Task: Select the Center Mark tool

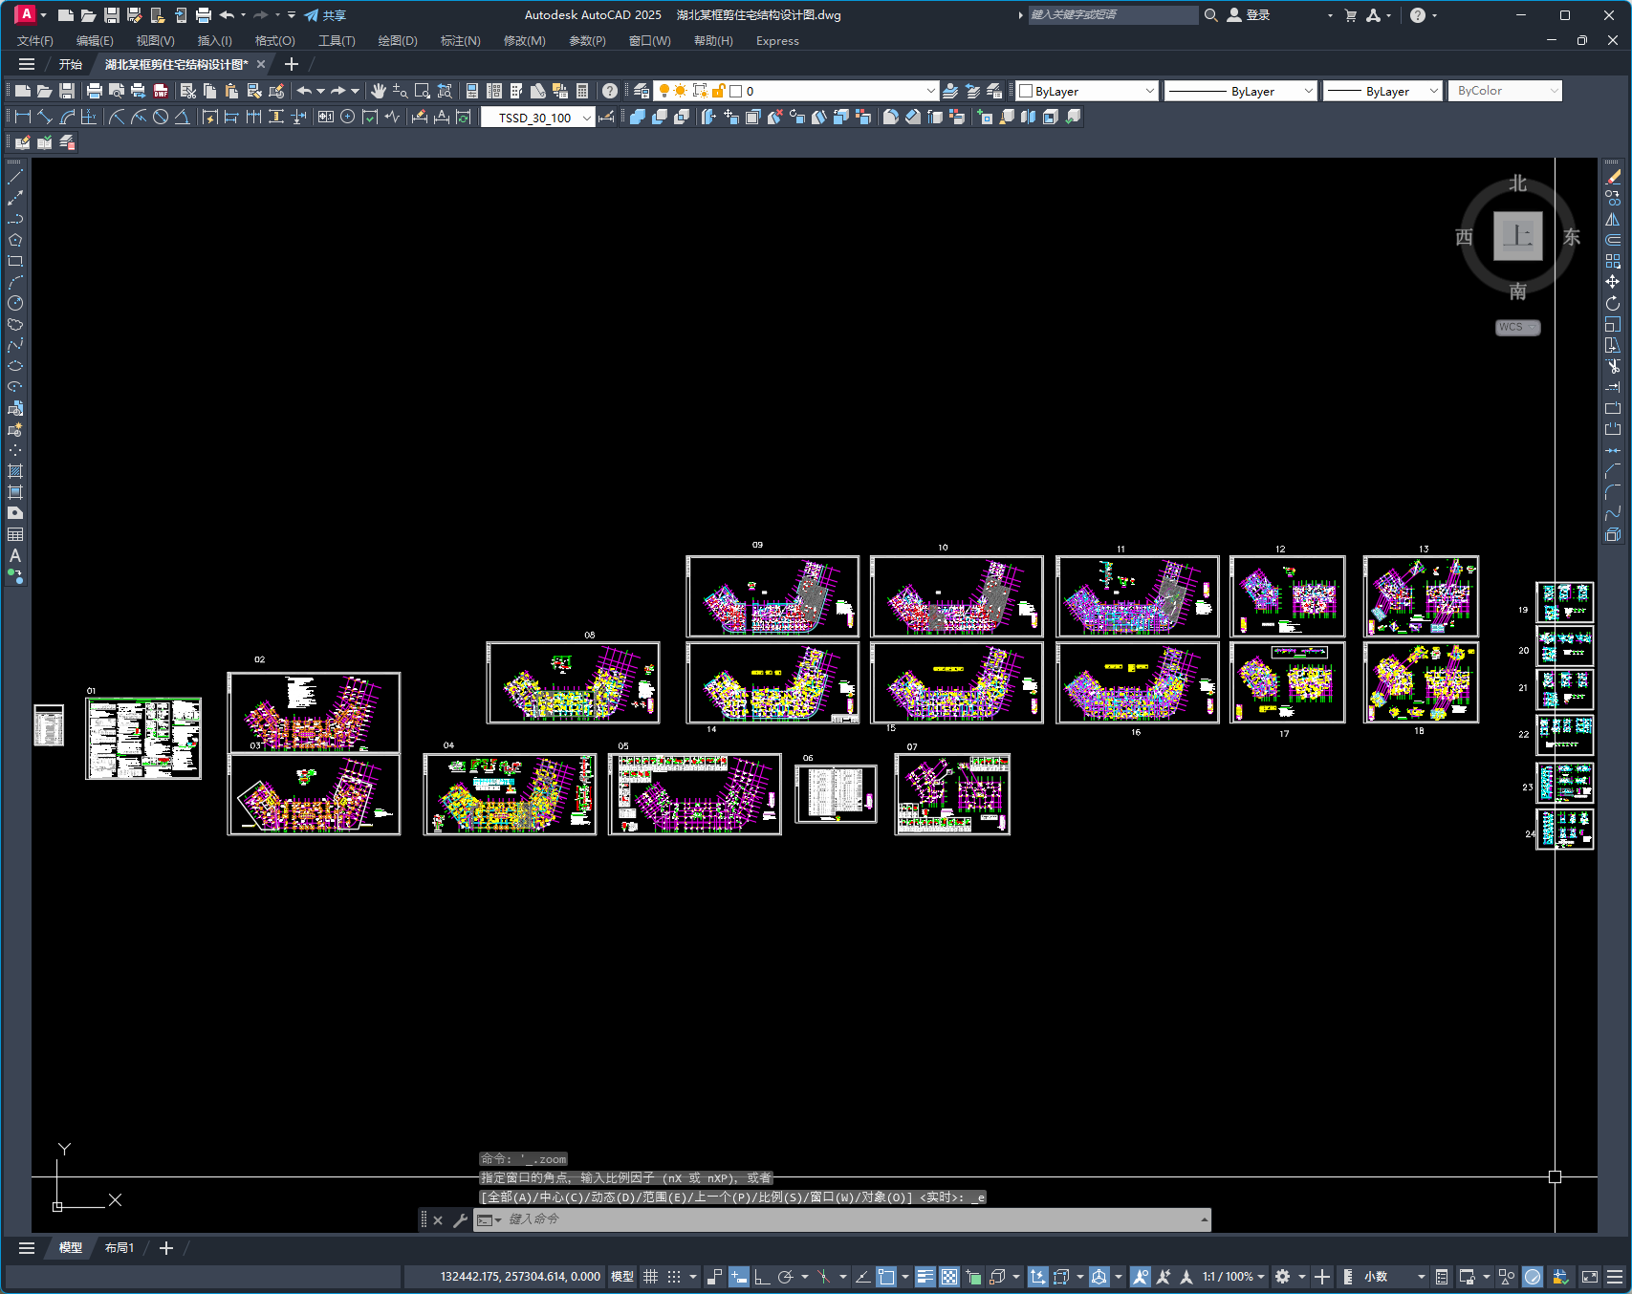Action: click(x=348, y=117)
